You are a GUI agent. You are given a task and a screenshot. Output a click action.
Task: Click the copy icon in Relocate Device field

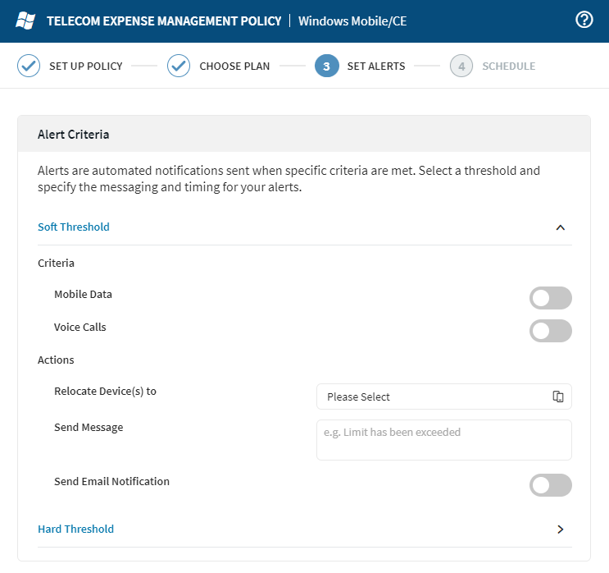point(558,397)
